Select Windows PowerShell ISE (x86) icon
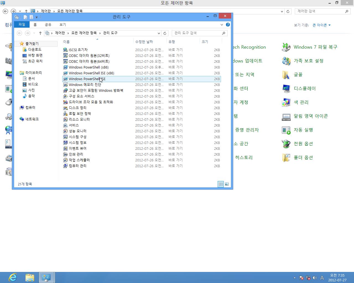354x283 pixels. tap(65, 73)
